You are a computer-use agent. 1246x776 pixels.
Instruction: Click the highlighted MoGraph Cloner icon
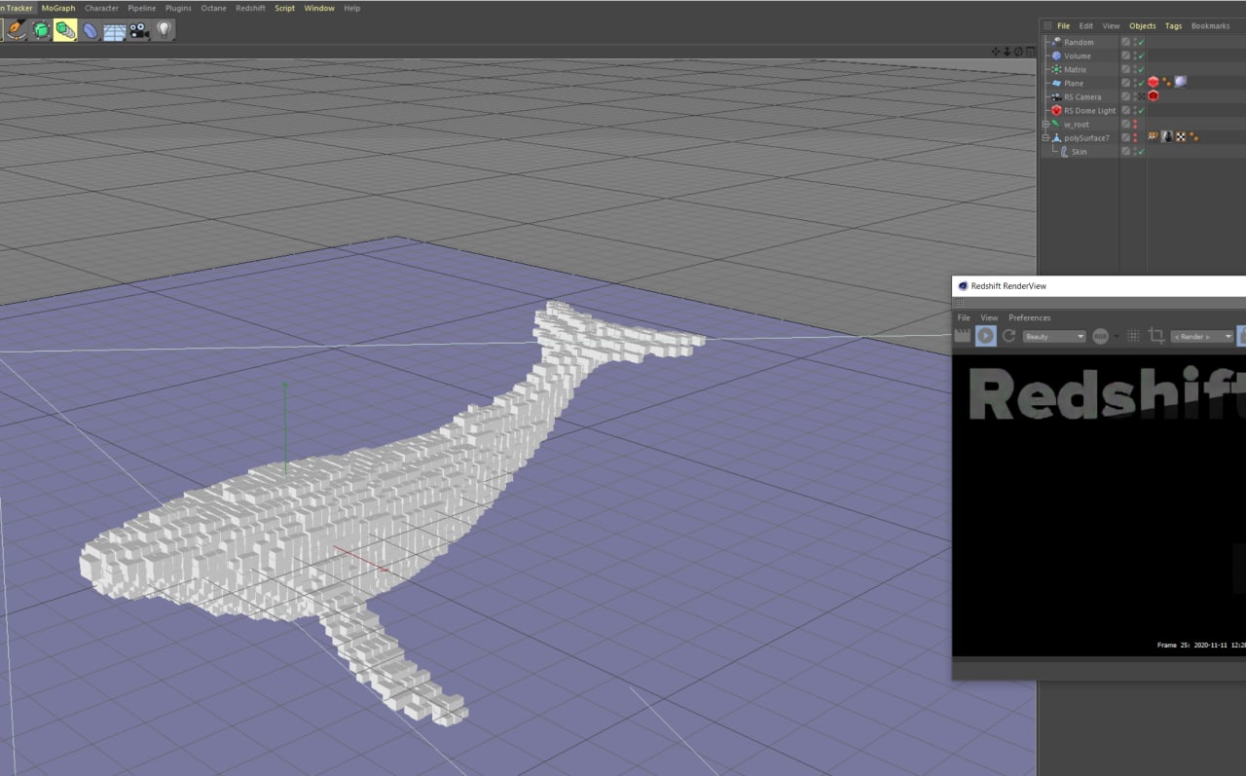point(65,30)
